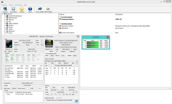
Task: Click the Core 1 clock bar
Action: point(93,44)
